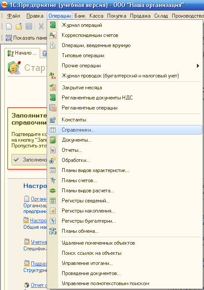Screen dimensions: 204x290
Task: Click the Регистры сведений grid icon
Action: [53, 201]
